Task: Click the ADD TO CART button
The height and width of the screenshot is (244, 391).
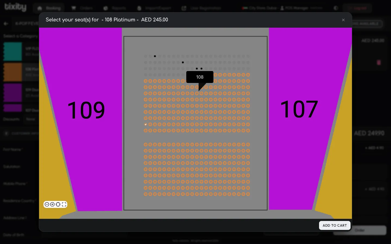Action: 335,225
